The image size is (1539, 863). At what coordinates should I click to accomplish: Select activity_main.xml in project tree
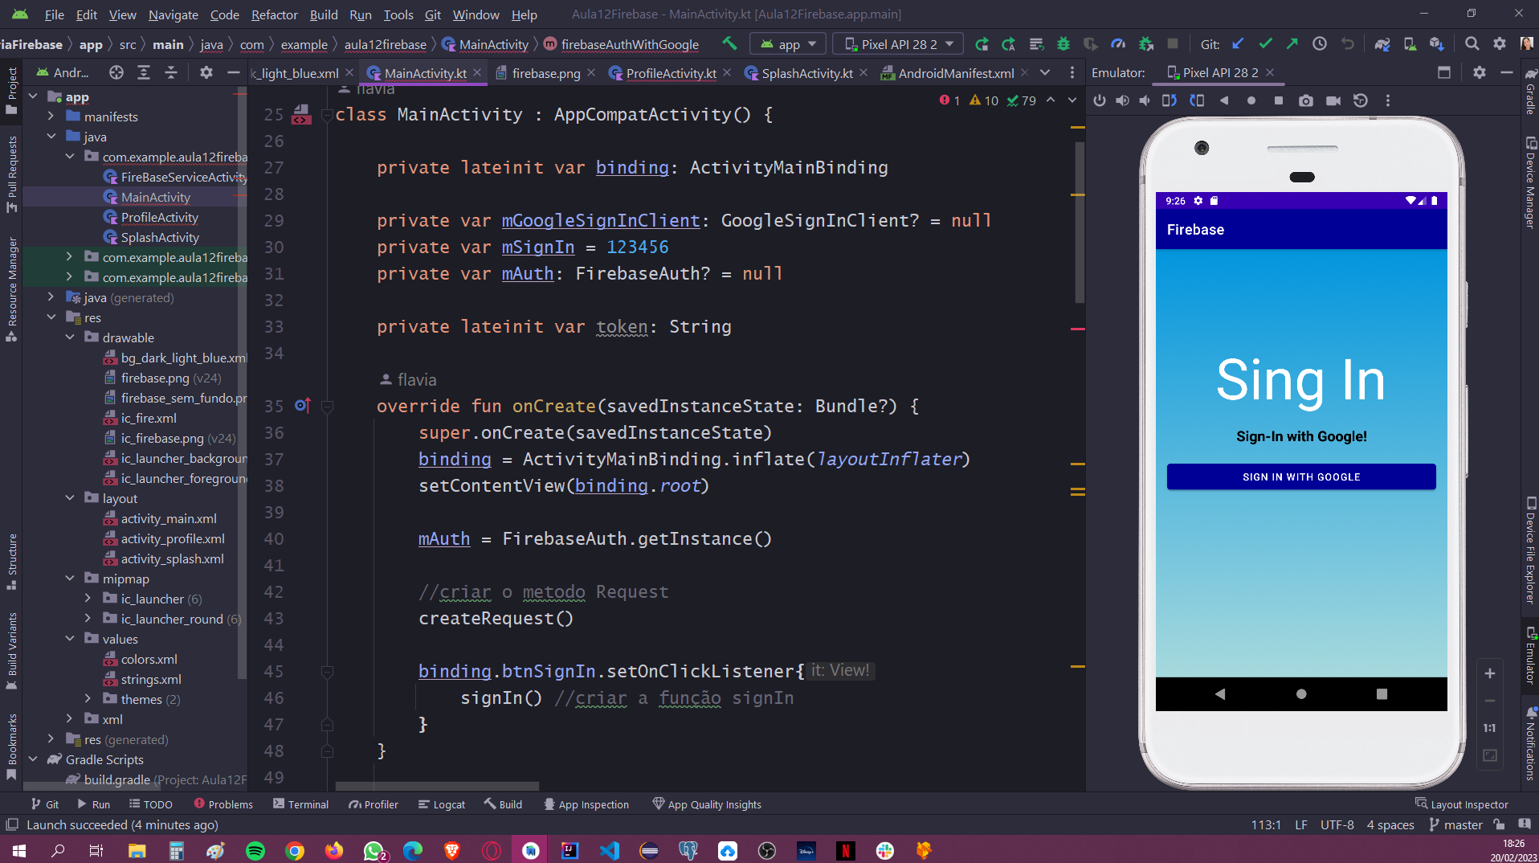pyautogui.click(x=169, y=518)
